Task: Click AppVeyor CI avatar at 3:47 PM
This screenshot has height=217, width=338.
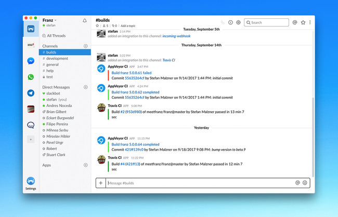Action: 101,69
